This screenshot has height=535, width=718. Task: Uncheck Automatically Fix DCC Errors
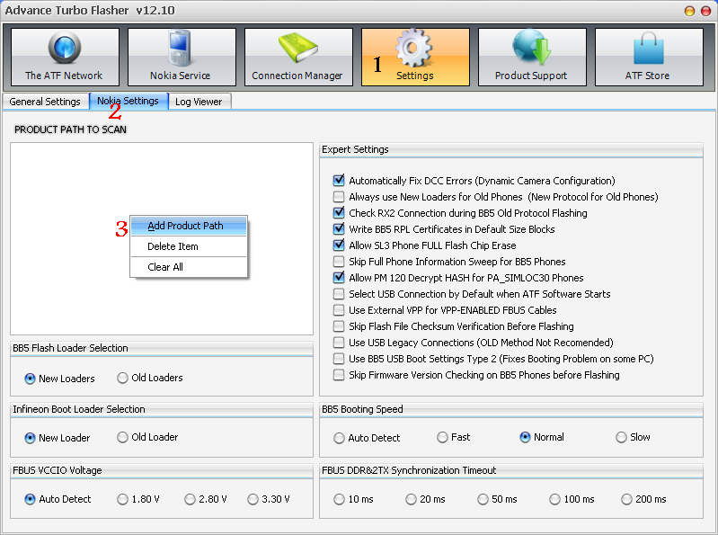tap(339, 181)
